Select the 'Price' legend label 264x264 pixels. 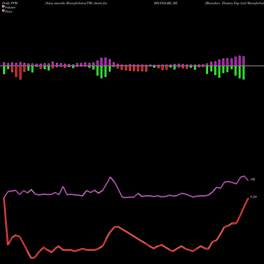tap(8, 12)
